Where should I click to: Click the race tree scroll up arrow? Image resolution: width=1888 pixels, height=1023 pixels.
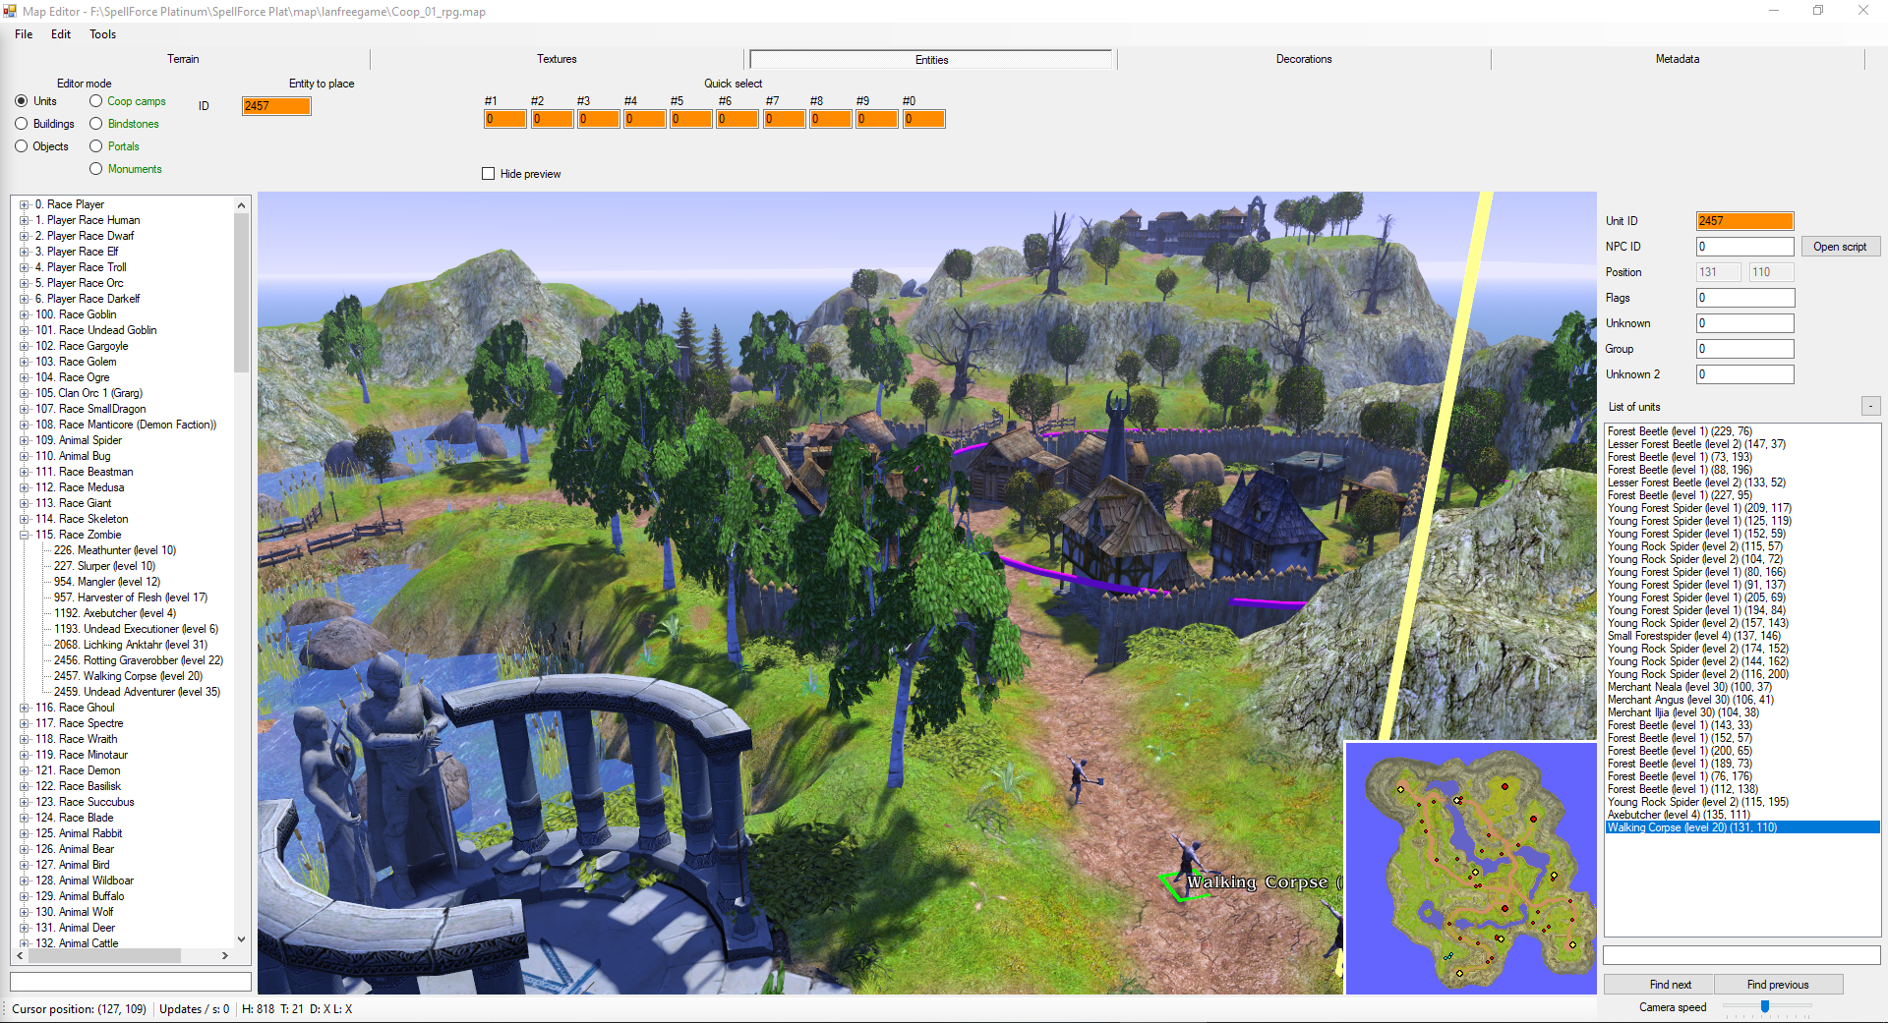click(x=242, y=204)
